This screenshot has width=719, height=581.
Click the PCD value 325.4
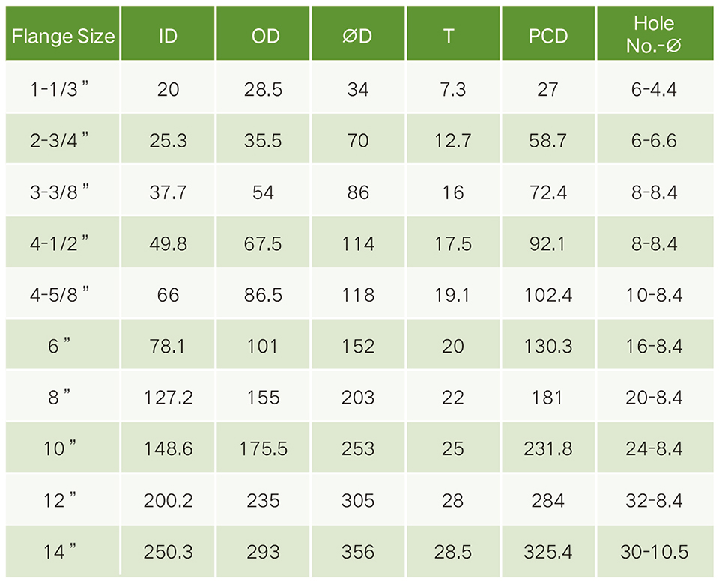point(548,552)
